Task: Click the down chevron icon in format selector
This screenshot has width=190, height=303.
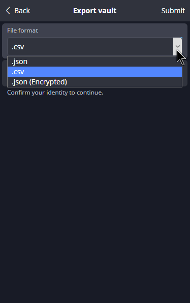Action: tap(178, 46)
